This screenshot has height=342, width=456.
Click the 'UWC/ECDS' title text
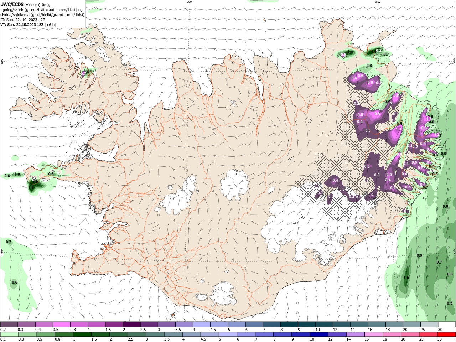12,4
